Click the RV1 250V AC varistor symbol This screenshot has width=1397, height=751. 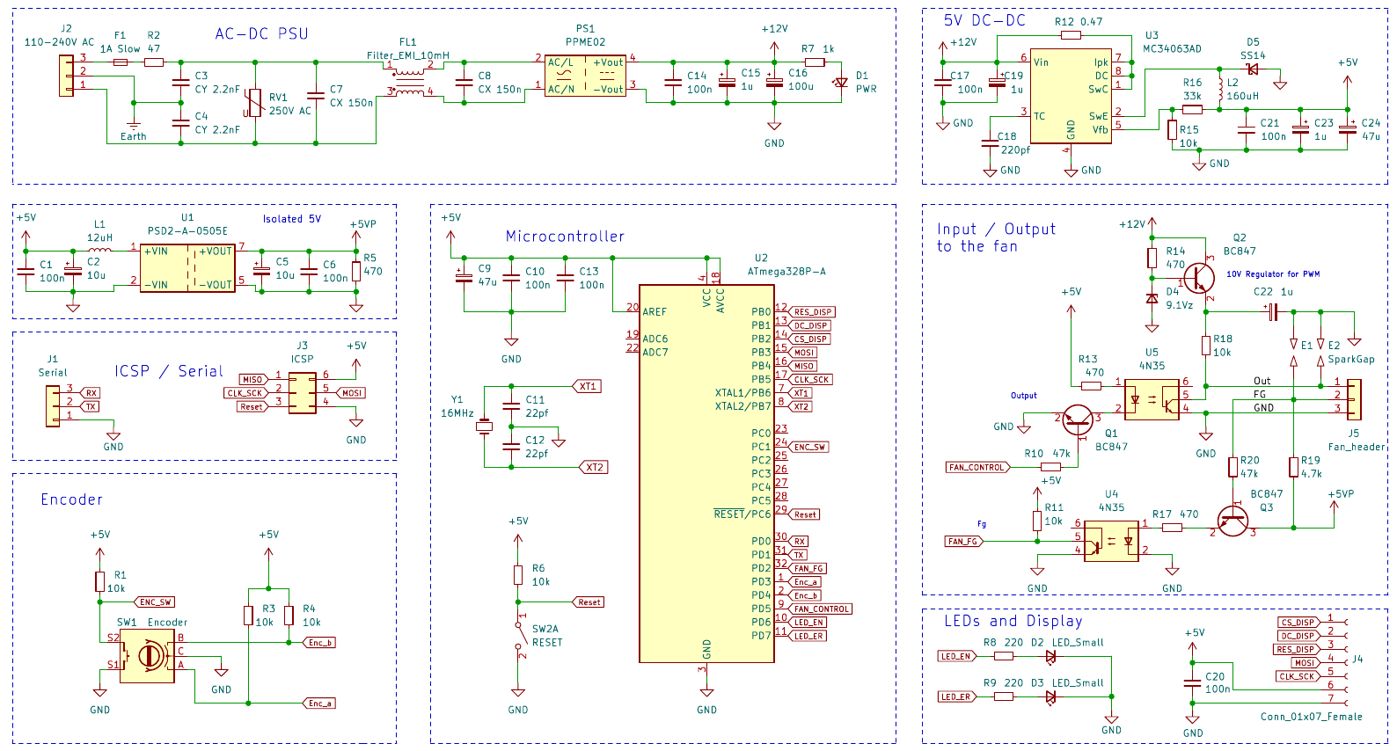255,103
